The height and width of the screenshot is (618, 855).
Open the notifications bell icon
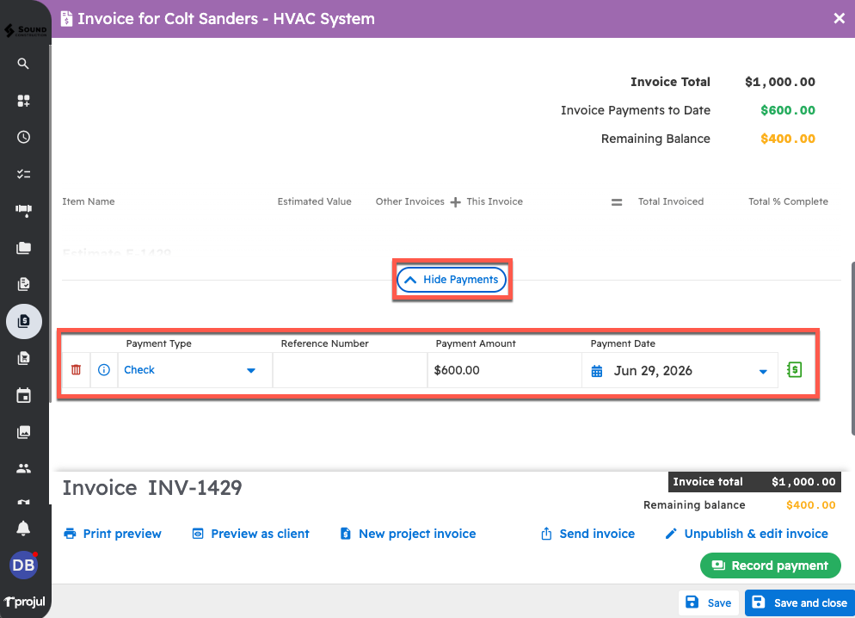[23, 528]
